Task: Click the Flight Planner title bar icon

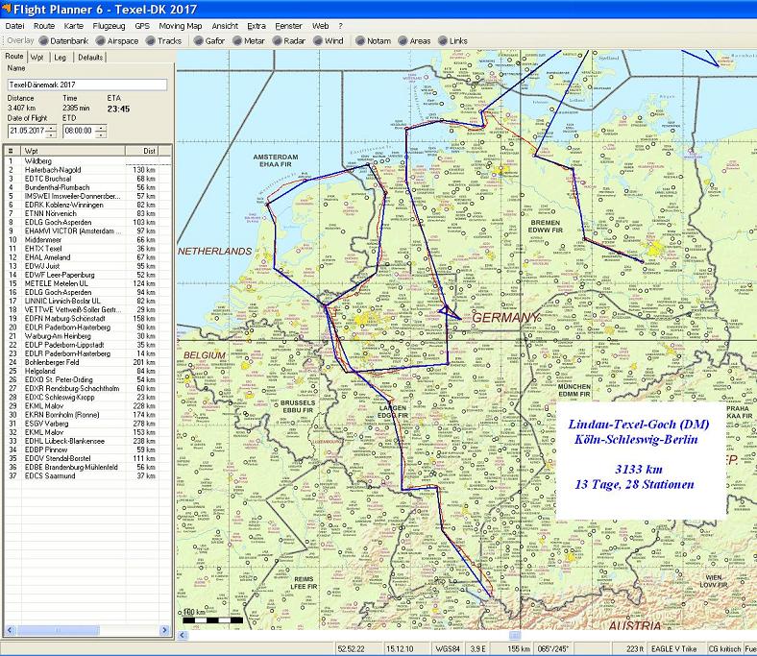Action: click(9, 9)
